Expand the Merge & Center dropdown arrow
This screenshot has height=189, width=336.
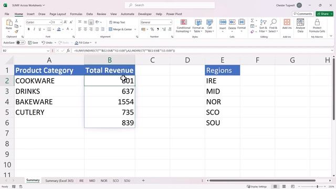(x=135, y=29)
